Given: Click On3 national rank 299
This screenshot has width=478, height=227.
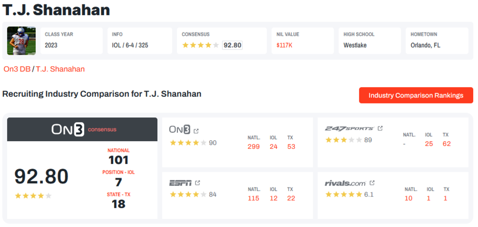Looking at the screenshot, I should point(254,146).
